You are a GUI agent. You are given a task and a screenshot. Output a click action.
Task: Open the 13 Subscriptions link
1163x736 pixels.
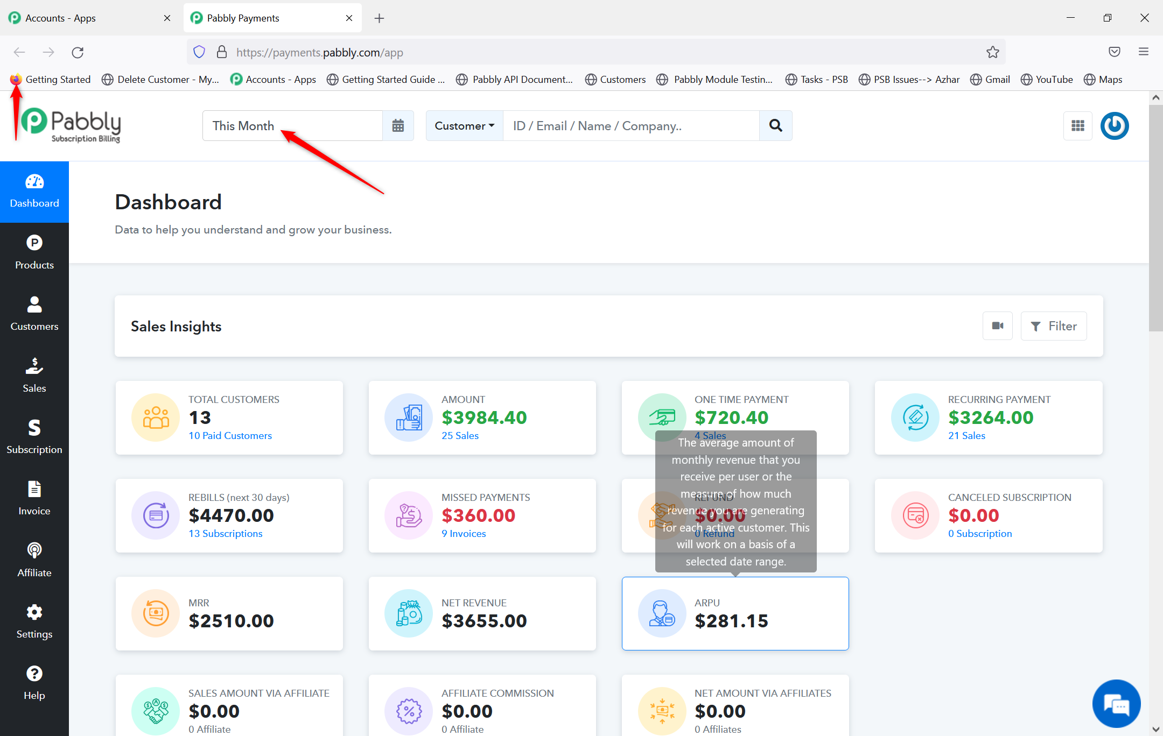226,534
